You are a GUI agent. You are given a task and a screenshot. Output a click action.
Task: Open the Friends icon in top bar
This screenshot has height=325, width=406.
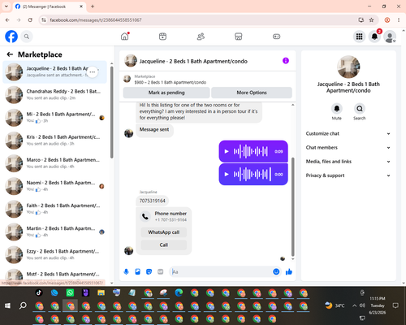[201, 37]
